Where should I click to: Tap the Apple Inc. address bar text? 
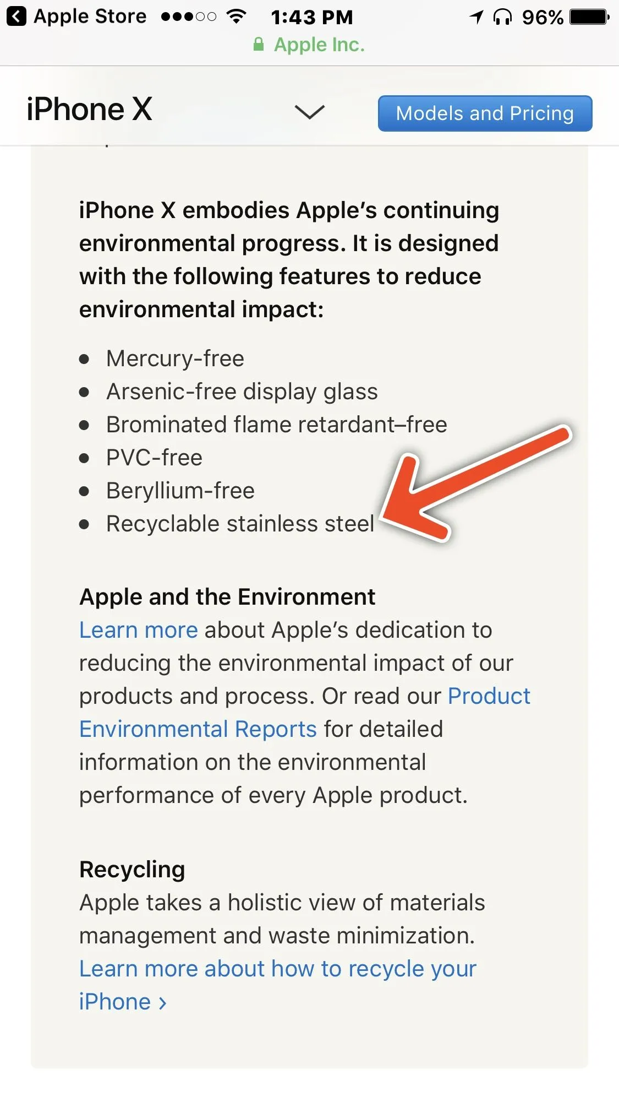(x=319, y=45)
